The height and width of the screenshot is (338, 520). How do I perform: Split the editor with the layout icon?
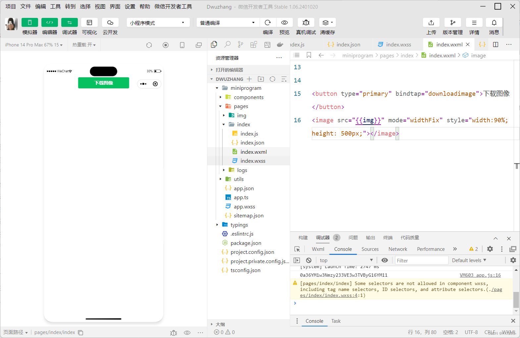495,44
